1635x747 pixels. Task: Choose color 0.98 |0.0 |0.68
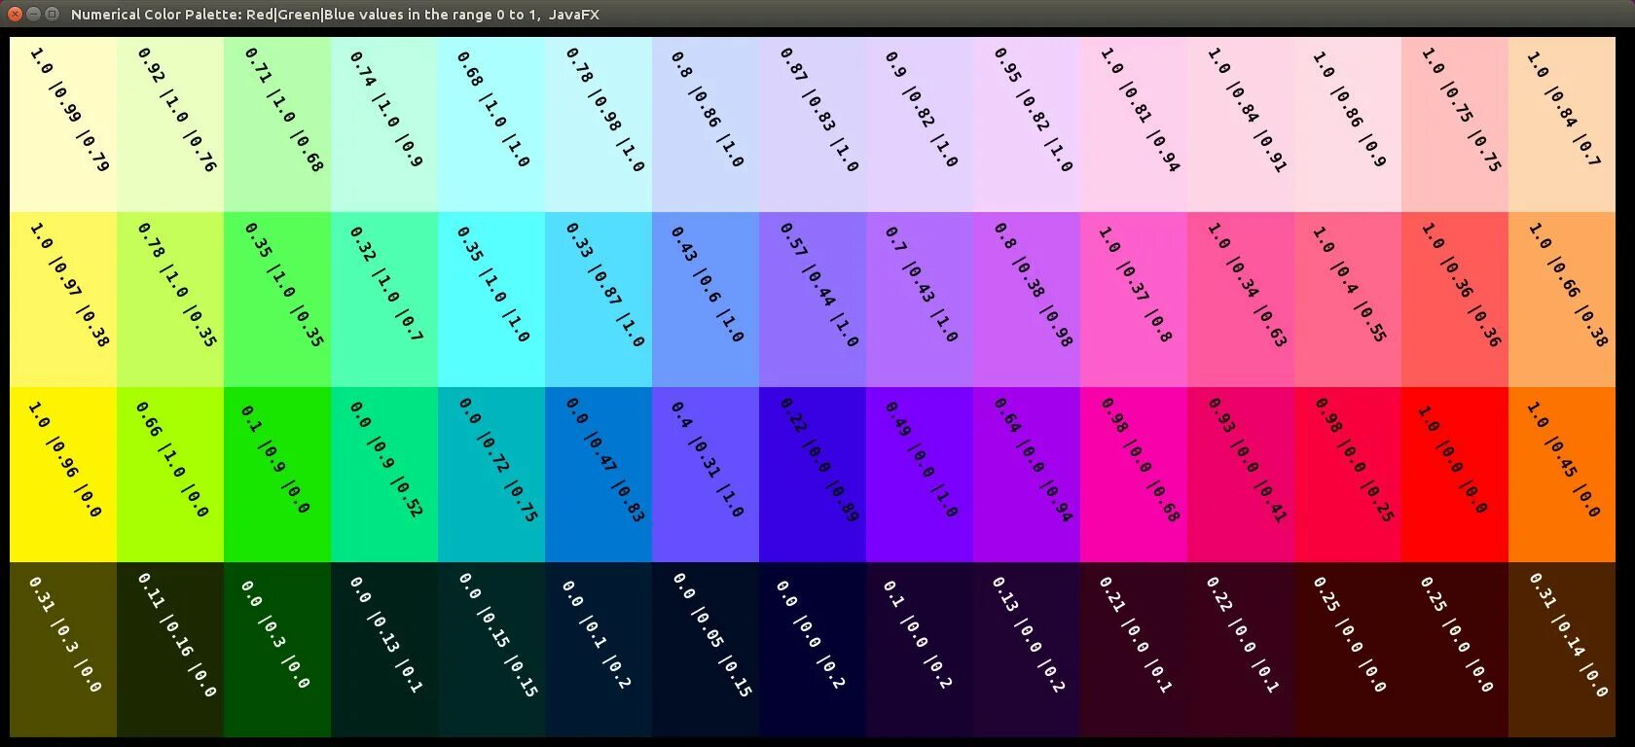tap(1134, 475)
